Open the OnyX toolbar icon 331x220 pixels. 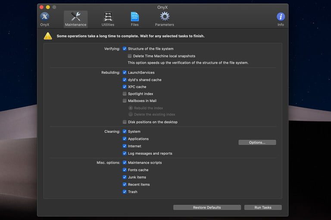point(45,17)
